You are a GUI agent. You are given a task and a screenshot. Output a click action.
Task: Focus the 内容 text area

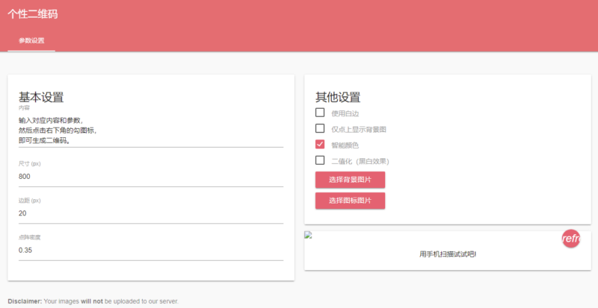(x=151, y=131)
